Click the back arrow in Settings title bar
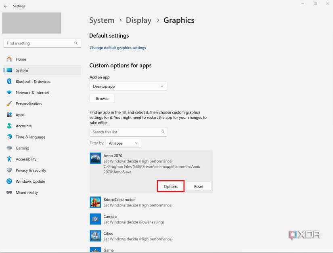 [6, 6]
